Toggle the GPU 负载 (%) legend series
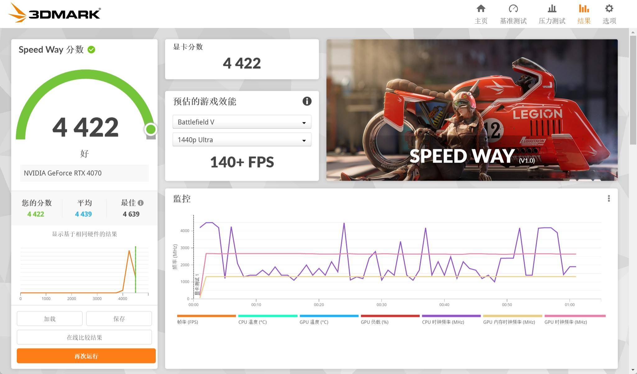 click(x=390, y=320)
